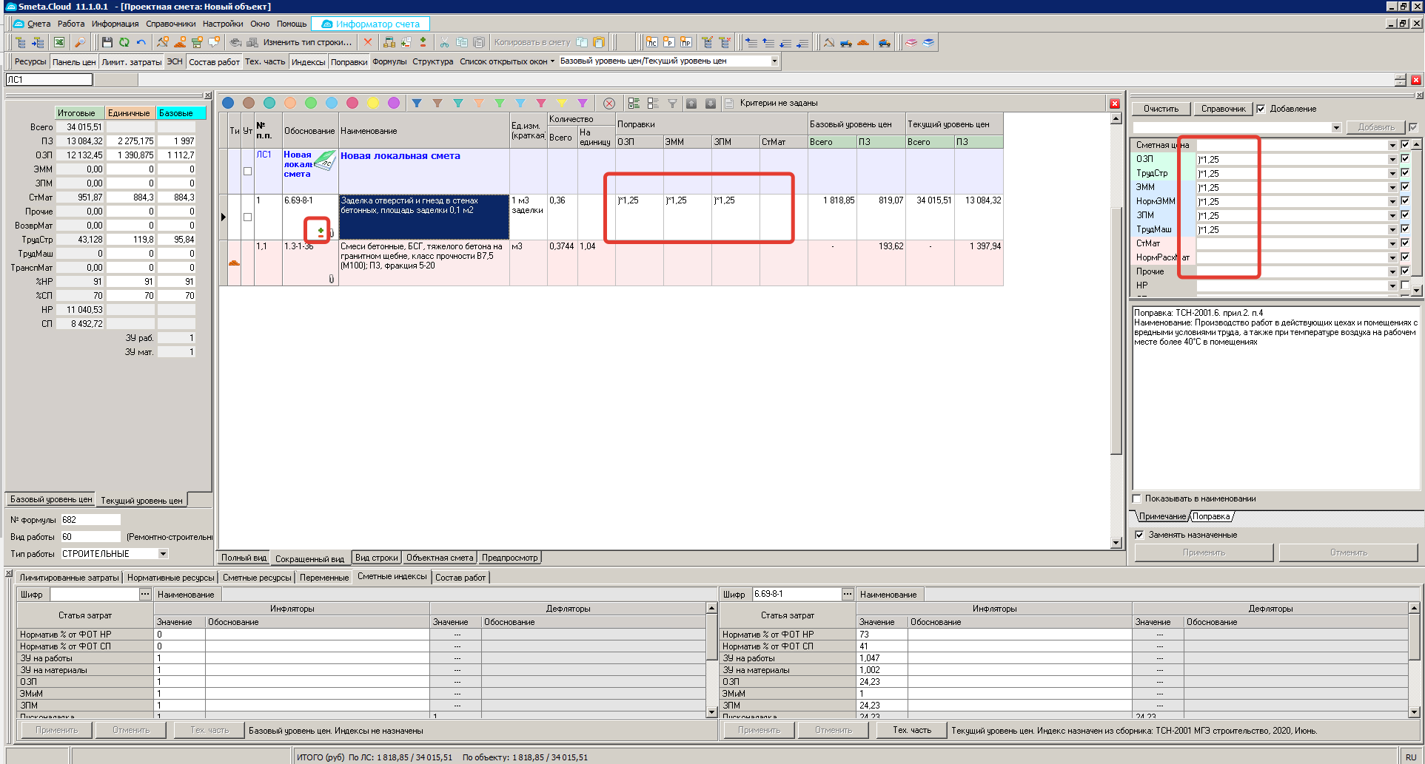Screen dimensions: 1425x764
Task: Click the red circled X clear filter icon
Action: [x=609, y=104]
